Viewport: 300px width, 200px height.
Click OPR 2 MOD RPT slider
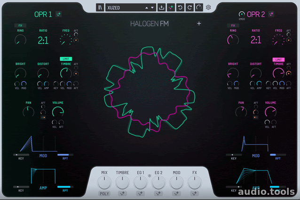point(278,155)
